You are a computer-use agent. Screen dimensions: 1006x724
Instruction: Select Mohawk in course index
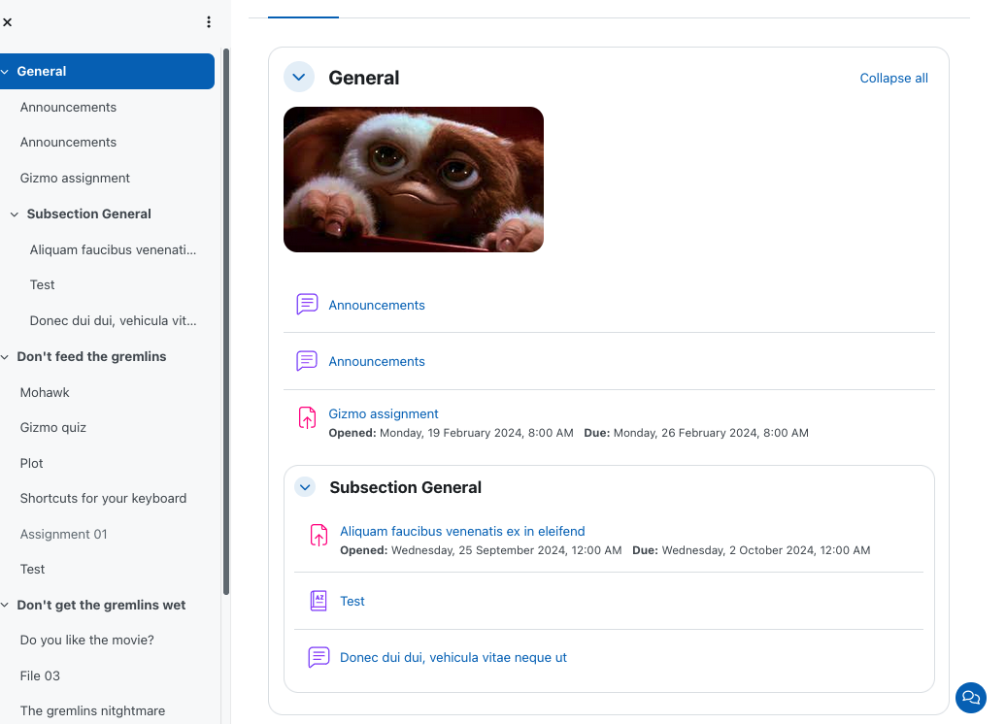click(45, 392)
